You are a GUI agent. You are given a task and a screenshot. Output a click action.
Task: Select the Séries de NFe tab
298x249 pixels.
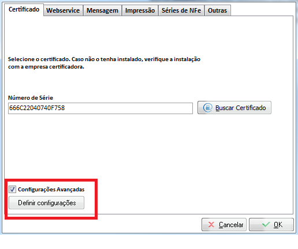pos(181,10)
